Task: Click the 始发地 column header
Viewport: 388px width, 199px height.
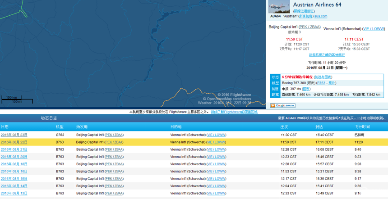Action: (82, 127)
